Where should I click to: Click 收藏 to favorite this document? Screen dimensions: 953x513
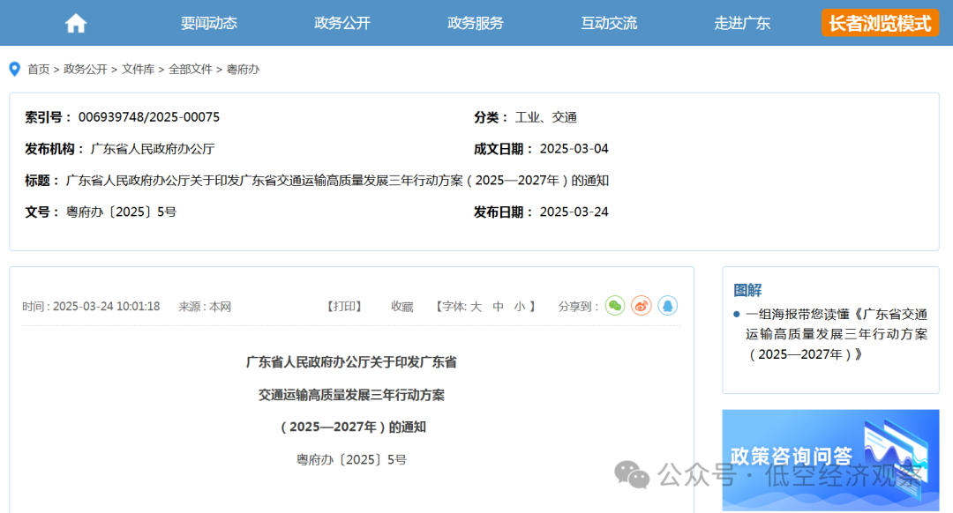[x=401, y=306]
